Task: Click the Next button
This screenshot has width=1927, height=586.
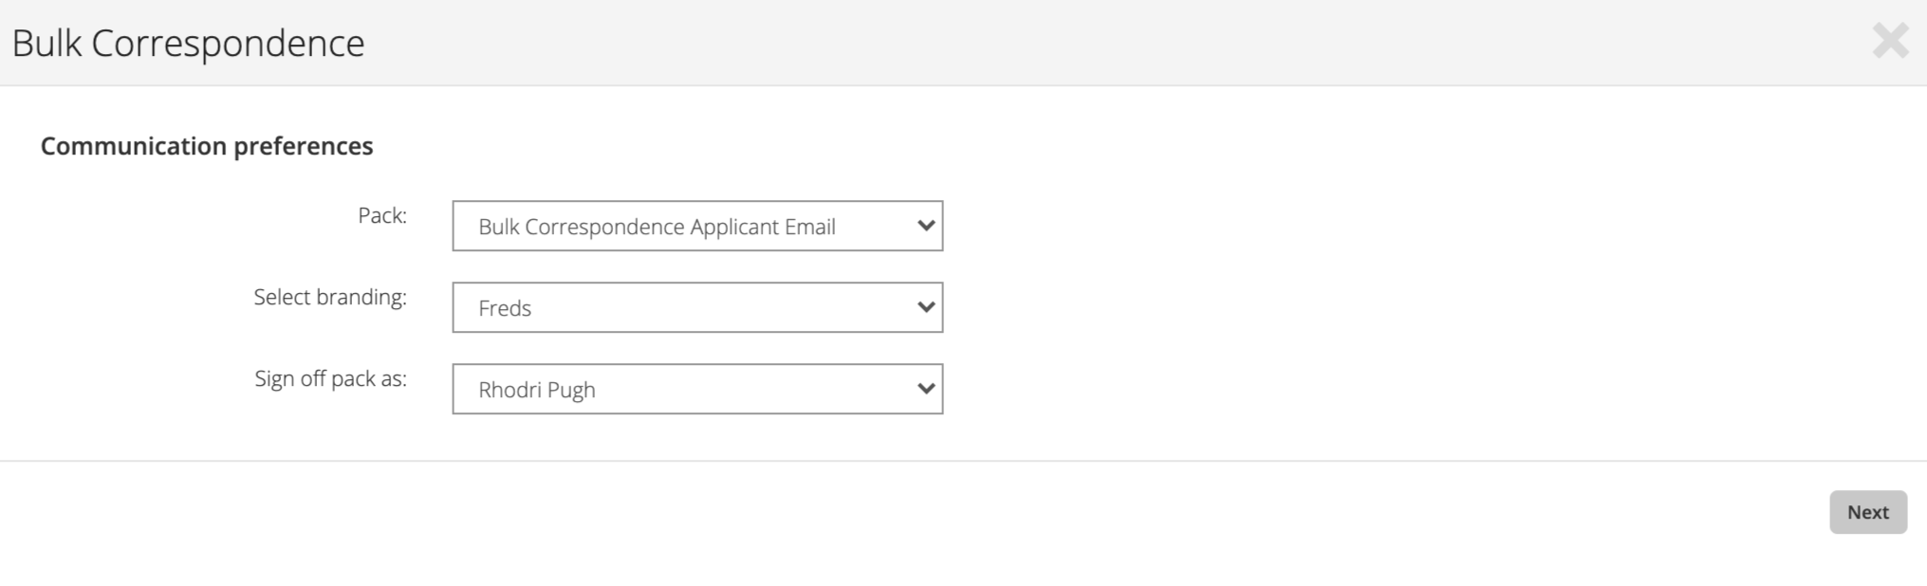Action: (x=1868, y=512)
